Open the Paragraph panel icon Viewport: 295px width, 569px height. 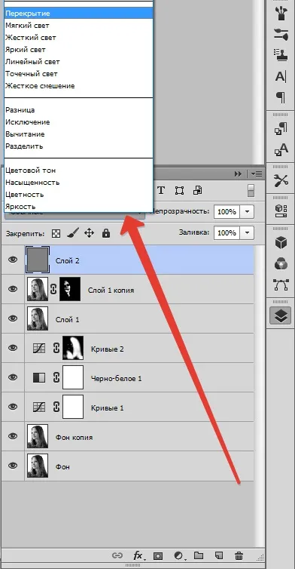tap(281, 97)
